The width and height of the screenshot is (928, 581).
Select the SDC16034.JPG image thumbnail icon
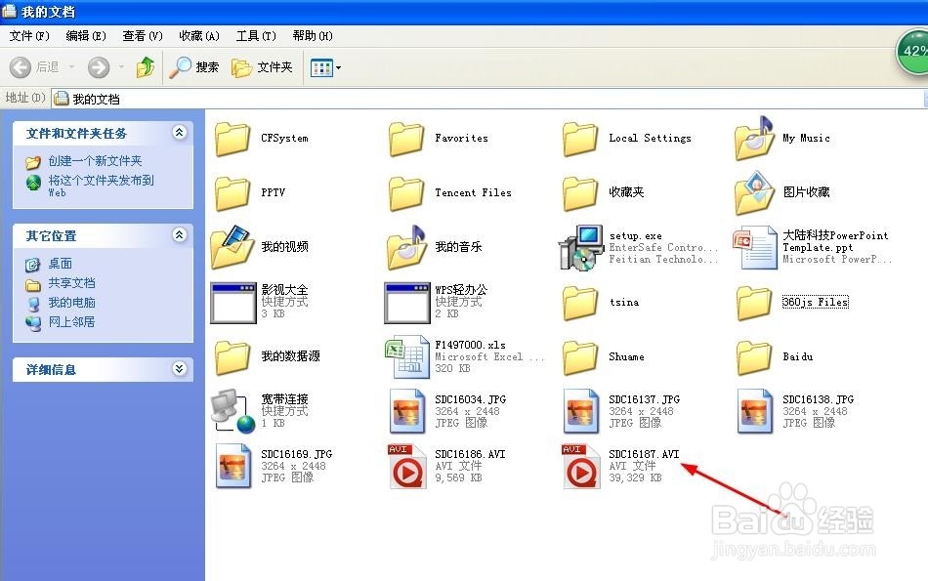[x=407, y=411]
